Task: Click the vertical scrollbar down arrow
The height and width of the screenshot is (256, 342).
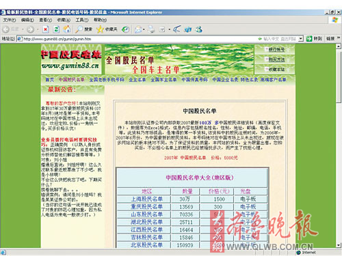Action: click(x=339, y=245)
